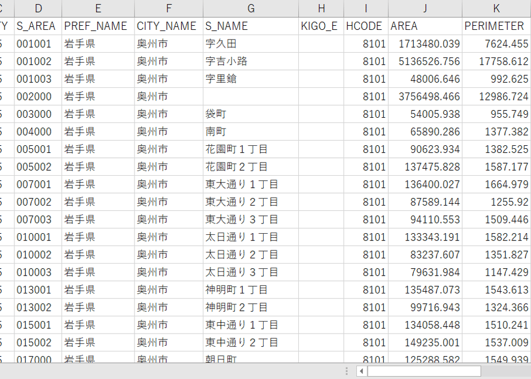This screenshot has height=379, width=531.
Task: Click S_NAME cell 東大通り２丁目
Action: 251,202
